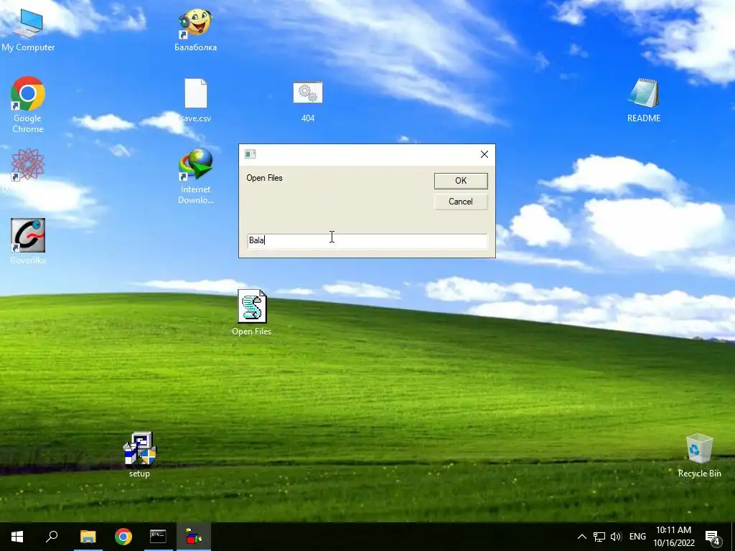Open Chrome from the taskbar

coord(123,537)
